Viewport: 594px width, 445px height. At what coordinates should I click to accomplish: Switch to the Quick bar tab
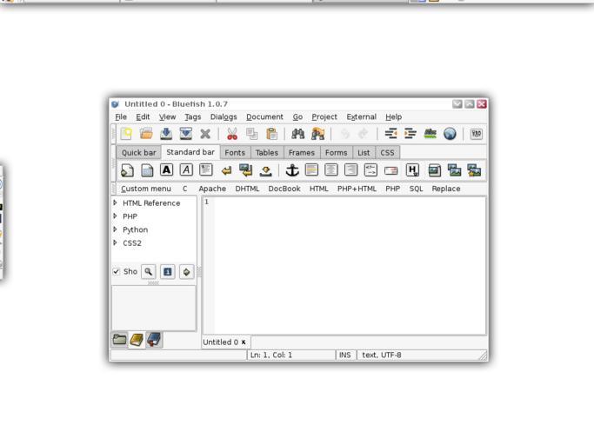tap(138, 153)
